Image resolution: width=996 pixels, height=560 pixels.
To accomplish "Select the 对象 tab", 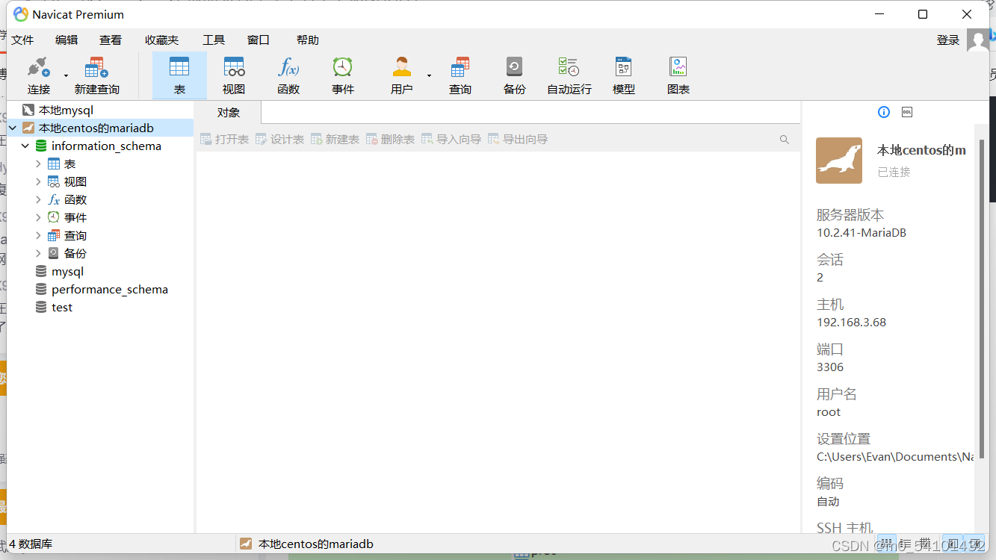I will [x=229, y=113].
